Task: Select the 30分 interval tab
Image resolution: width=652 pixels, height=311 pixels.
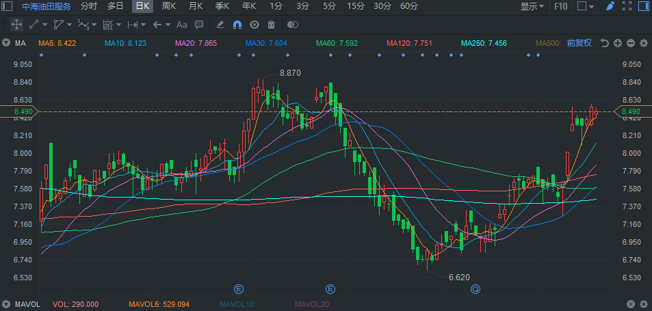Action: pos(382,6)
